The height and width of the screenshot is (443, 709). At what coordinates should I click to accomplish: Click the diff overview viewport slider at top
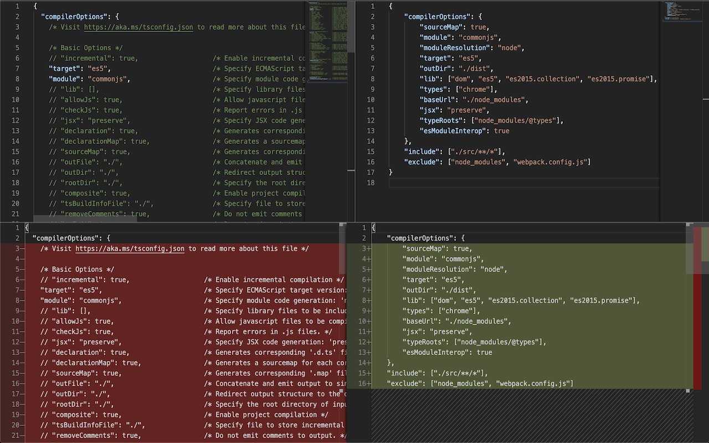697,249
